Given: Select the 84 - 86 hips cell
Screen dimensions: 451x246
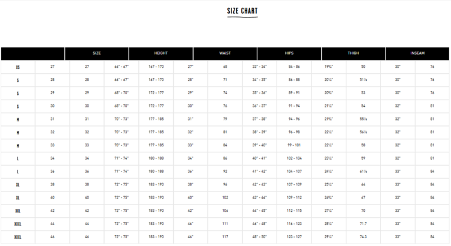Looking at the screenshot, I should click(294, 67).
